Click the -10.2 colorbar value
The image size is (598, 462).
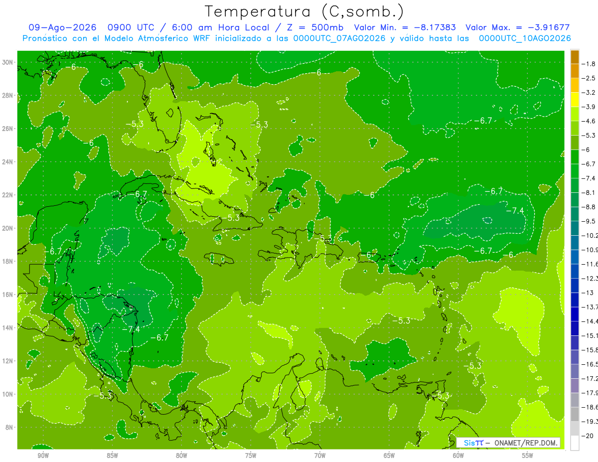(x=590, y=235)
